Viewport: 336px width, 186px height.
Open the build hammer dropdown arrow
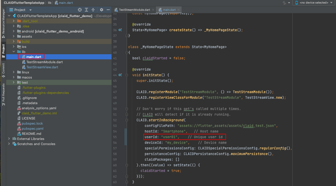click(289, 3)
